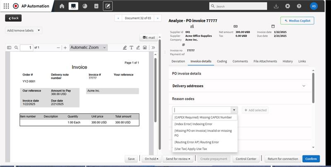This screenshot has height=167, width=331.
Task: Go to next document with right arrow
Action: pyautogui.click(x=157, y=18)
